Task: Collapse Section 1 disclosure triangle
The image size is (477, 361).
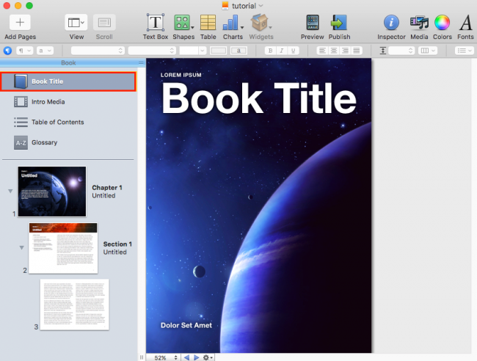Action: [x=21, y=247]
